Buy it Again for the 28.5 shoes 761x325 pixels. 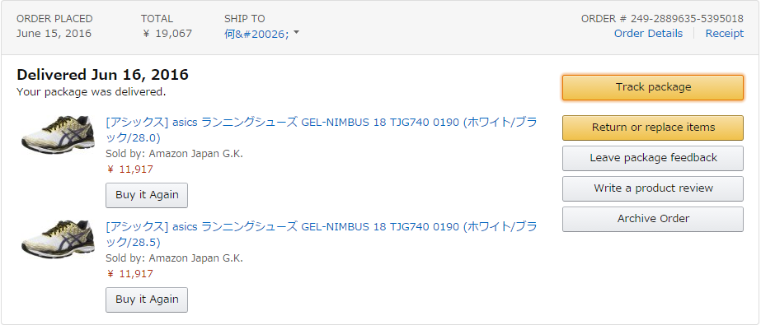point(147,299)
